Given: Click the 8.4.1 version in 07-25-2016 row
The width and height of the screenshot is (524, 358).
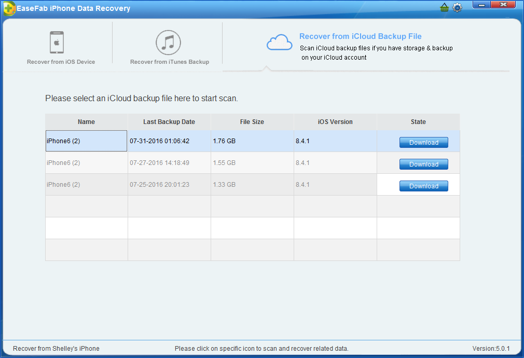Looking at the screenshot, I should pos(302,185).
